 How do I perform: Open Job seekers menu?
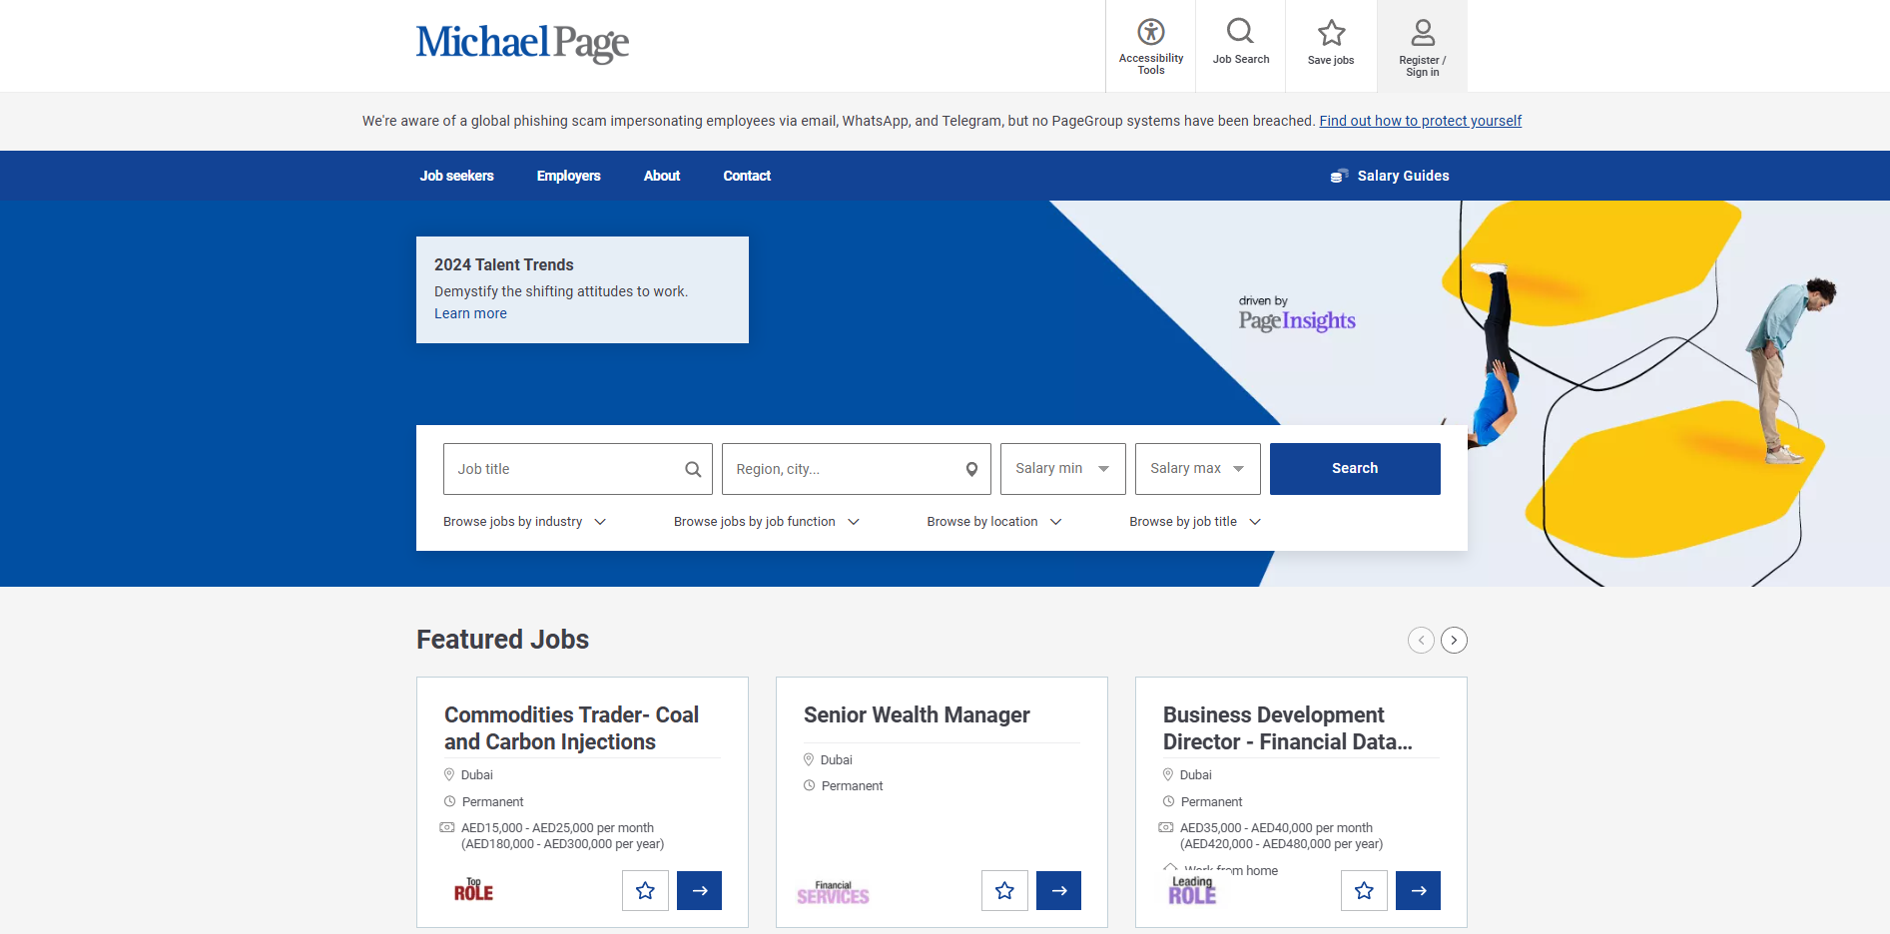coord(456,176)
